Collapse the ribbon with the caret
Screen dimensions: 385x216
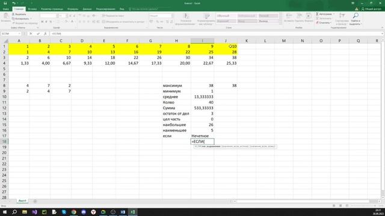[383, 28]
